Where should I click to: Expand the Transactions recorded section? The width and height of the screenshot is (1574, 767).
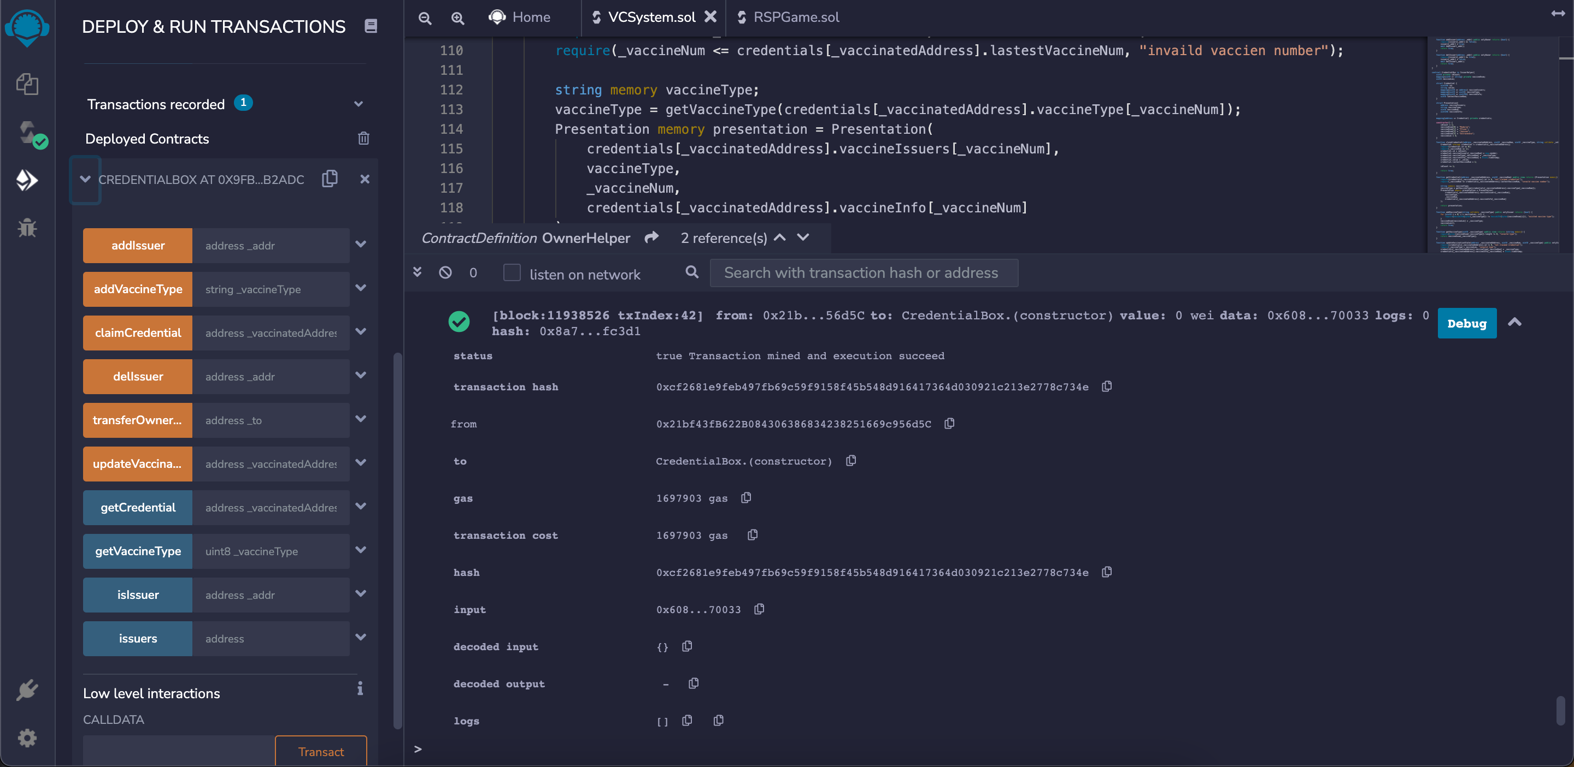tap(359, 104)
